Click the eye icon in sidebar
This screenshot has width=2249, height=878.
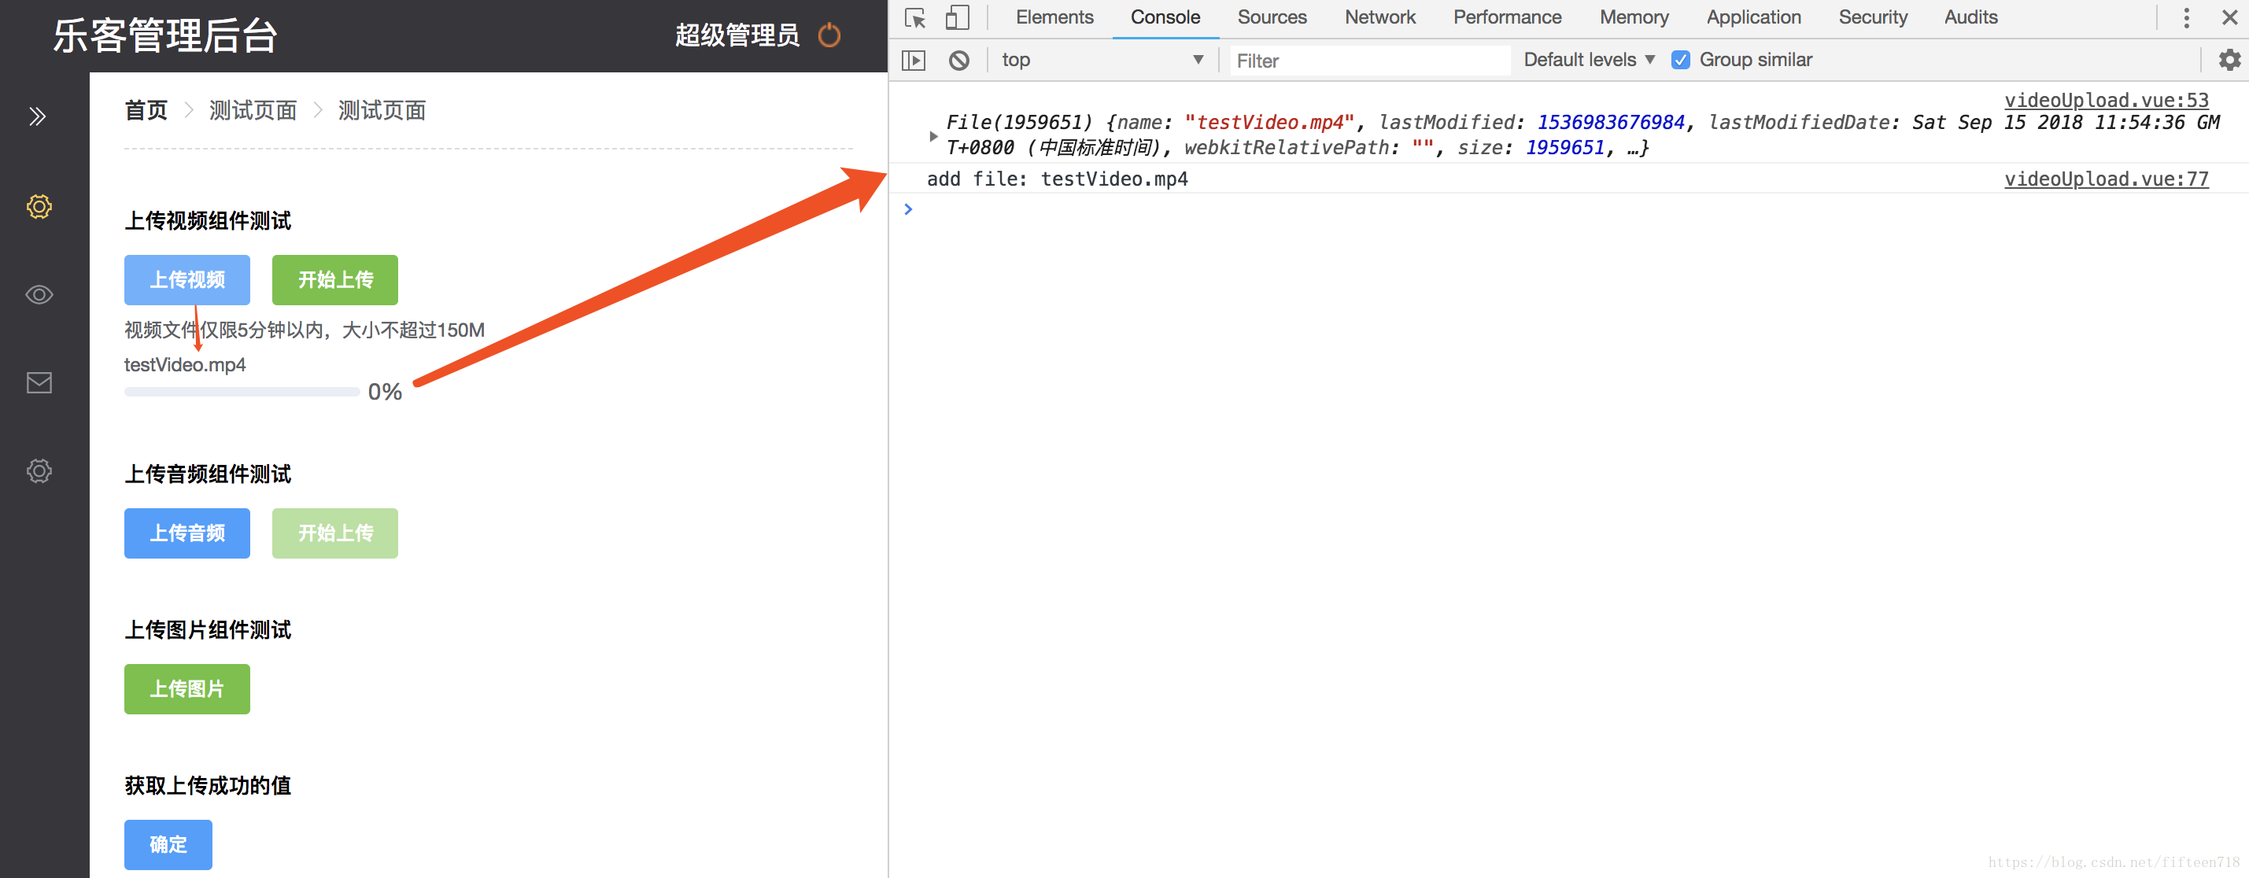point(39,295)
